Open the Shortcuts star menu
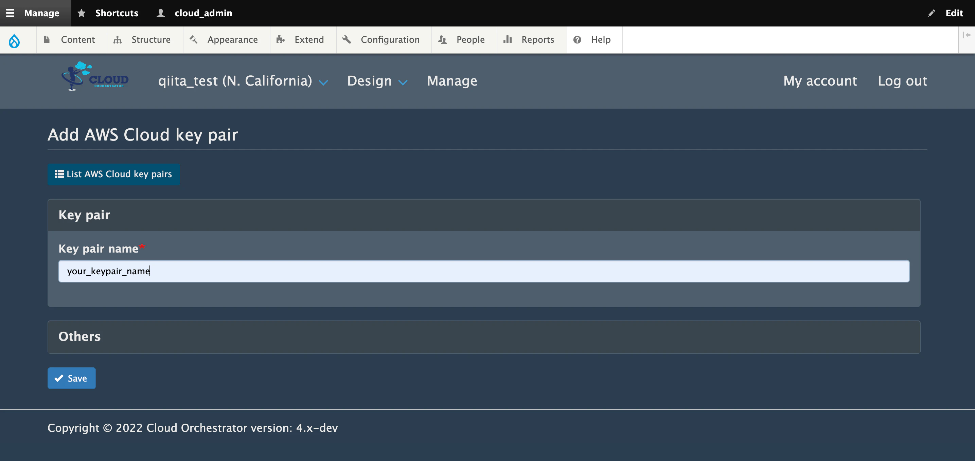 tap(108, 13)
